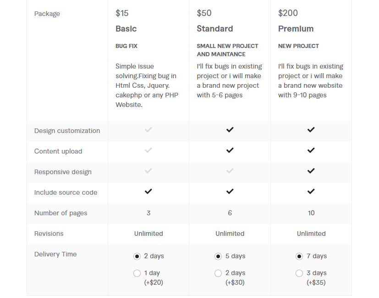Image resolution: width=379 pixels, height=298 pixels.
Task: Choose Basic 1 day delivery (+$20)
Action: coord(137,273)
